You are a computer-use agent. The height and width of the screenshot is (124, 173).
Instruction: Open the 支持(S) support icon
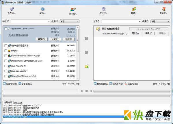tap(103, 9)
